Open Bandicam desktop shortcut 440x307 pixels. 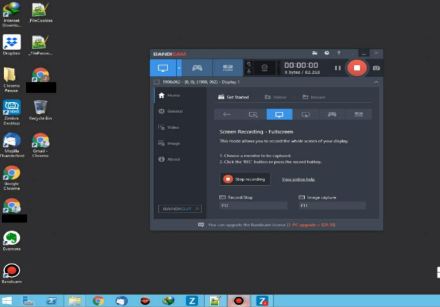click(x=11, y=273)
